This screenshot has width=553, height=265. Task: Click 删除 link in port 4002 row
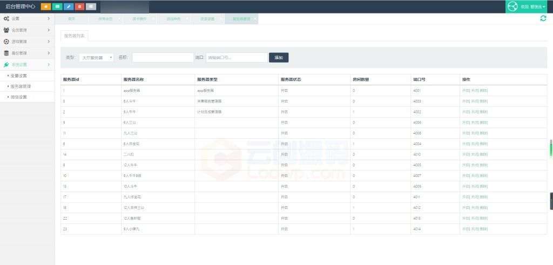[483, 112]
